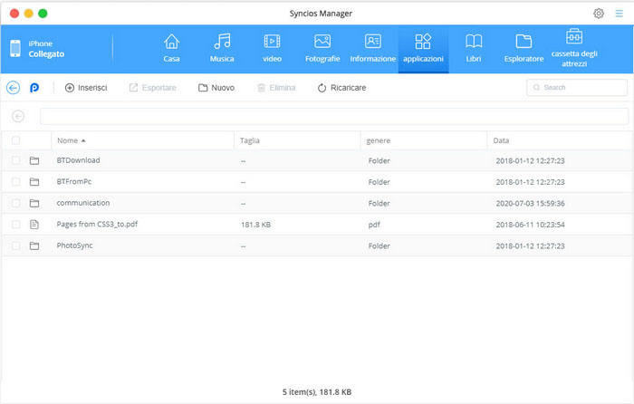This screenshot has height=404, width=634.
Task: Select the BTFromPc folder name
Action: (74, 181)
